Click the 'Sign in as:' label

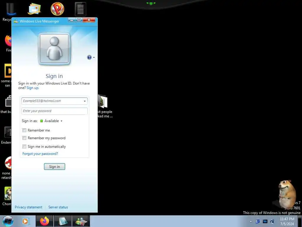coord(29,121)
